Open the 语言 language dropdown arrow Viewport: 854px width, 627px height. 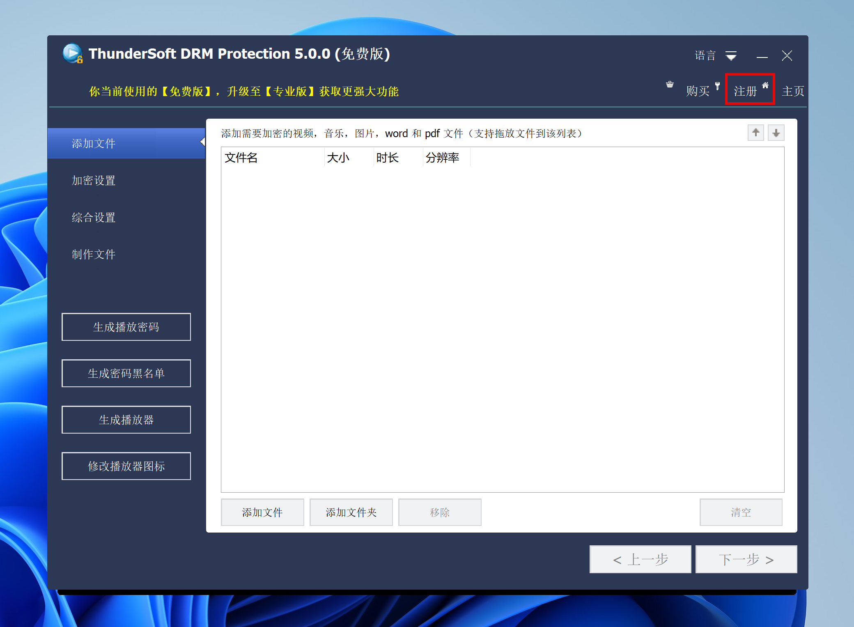point(731,55)
